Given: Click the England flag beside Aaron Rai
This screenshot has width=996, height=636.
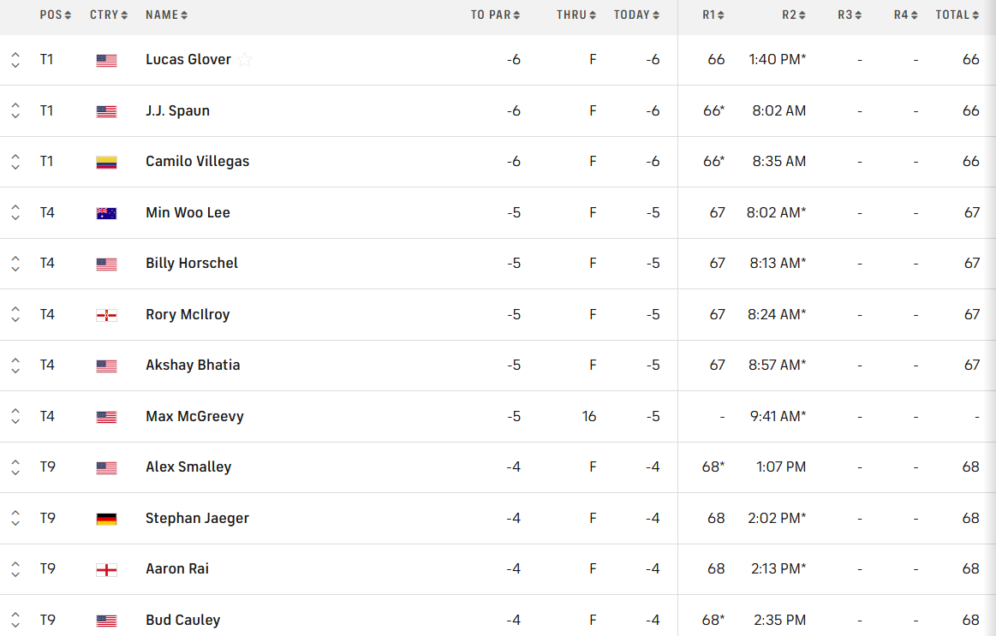Looking at the screenshot, I should pos(106,569).
